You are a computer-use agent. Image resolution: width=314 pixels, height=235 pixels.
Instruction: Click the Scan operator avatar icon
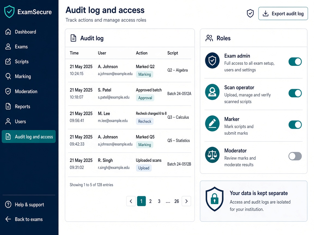212,92
